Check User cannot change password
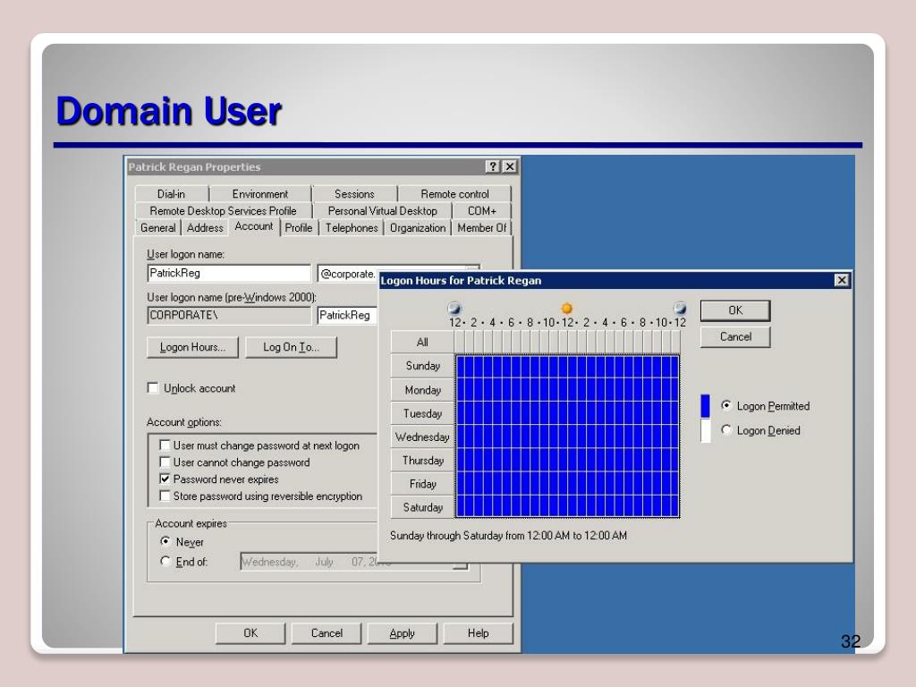 tap(165, 462)
